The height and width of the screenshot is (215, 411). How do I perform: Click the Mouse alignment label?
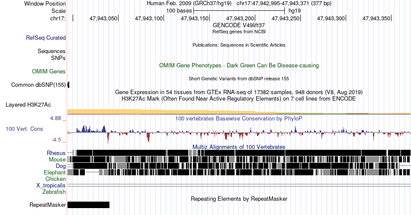point(57,159)
